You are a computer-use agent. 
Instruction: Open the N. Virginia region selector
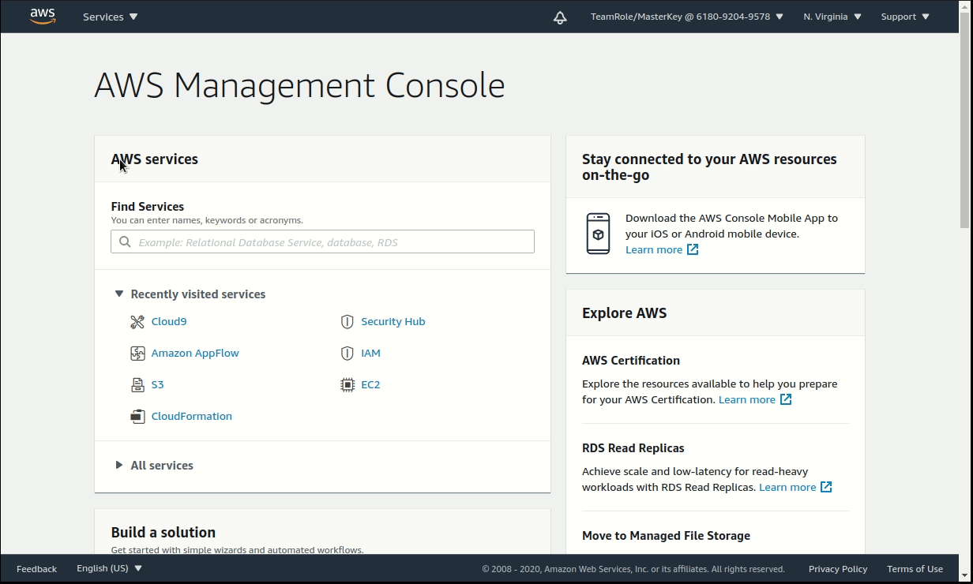832,17
